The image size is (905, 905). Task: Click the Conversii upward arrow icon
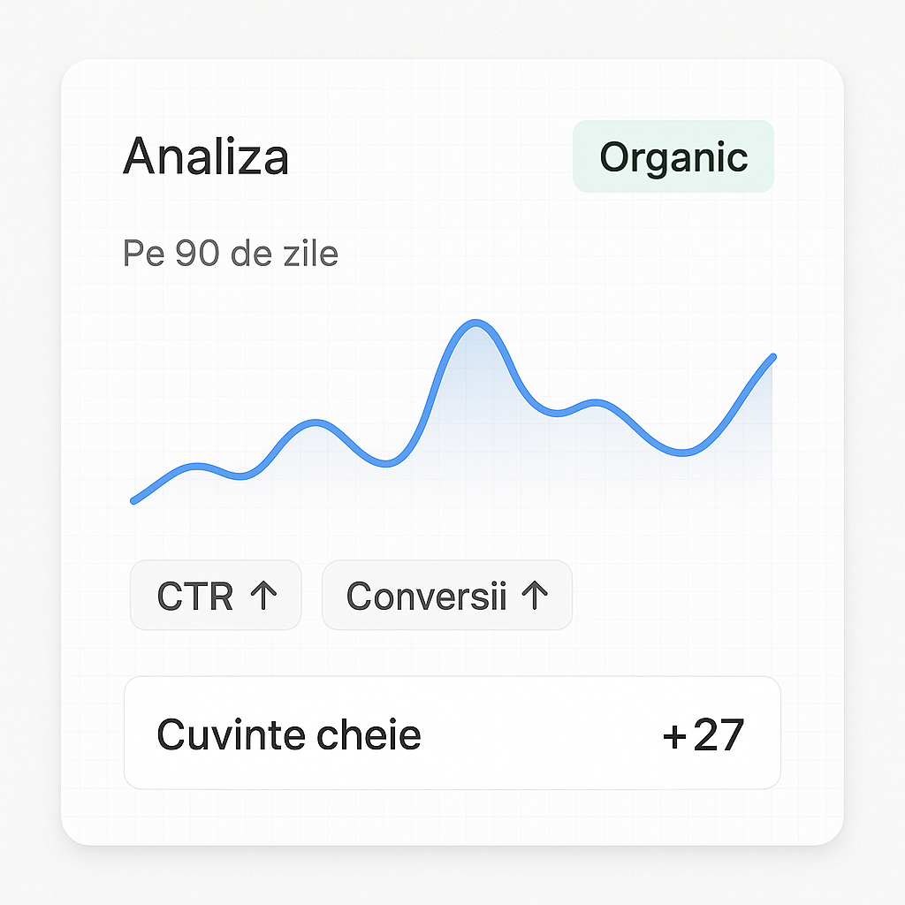pyautogui.click(x=535, y=596)
